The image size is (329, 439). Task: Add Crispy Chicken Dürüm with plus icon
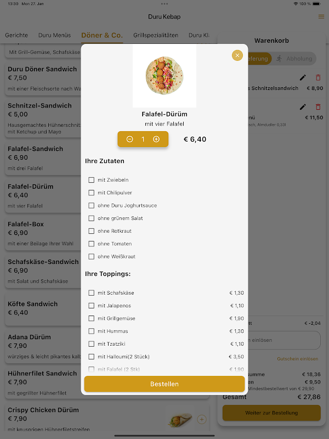click(202, 419)
